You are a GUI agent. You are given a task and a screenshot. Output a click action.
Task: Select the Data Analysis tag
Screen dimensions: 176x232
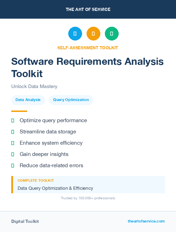point(28,100)
